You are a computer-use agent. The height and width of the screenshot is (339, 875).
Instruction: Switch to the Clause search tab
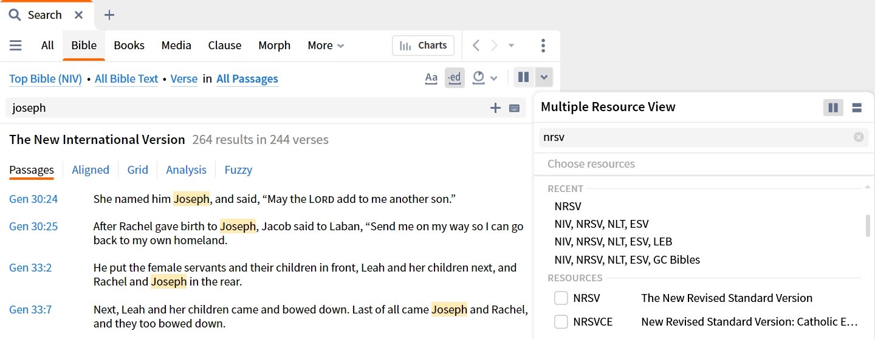(x=225, y=46)
